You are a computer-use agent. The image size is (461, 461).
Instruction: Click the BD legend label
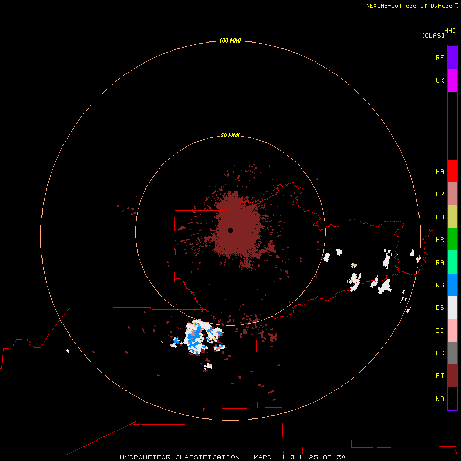click(440, 217)
